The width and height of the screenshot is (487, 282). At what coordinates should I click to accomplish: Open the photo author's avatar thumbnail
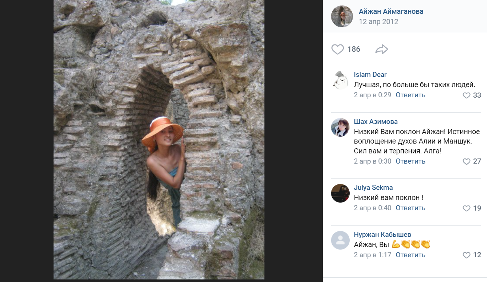[342, 16]
